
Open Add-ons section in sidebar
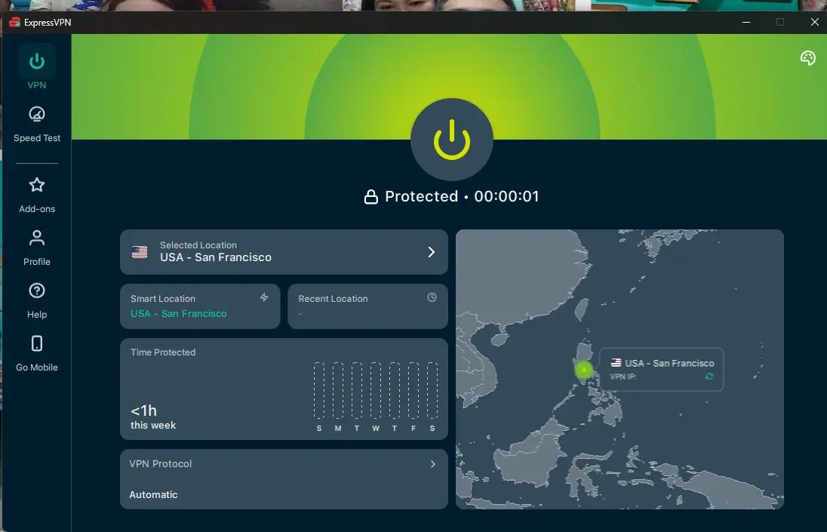pos(36,195)
